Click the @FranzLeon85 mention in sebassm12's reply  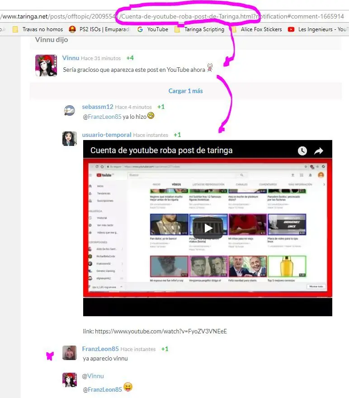(102, 117)
